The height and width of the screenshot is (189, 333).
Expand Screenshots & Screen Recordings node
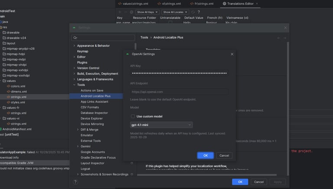(x=78, y=174)
